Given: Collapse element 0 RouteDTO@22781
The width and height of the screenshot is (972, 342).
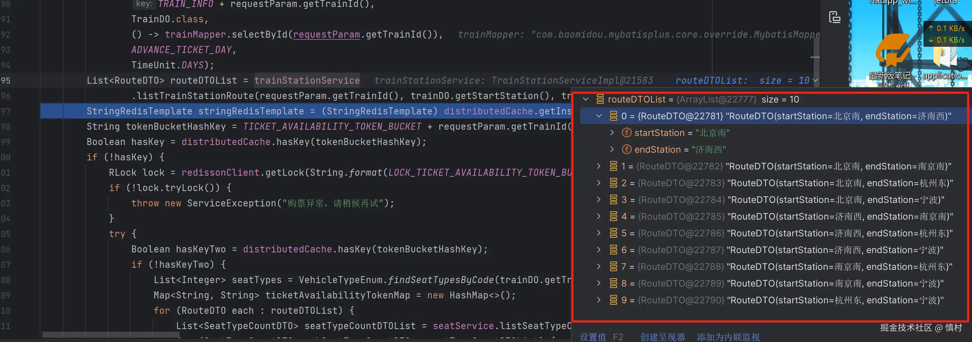Looking at the screenshot, I should [x=599, y=116].
